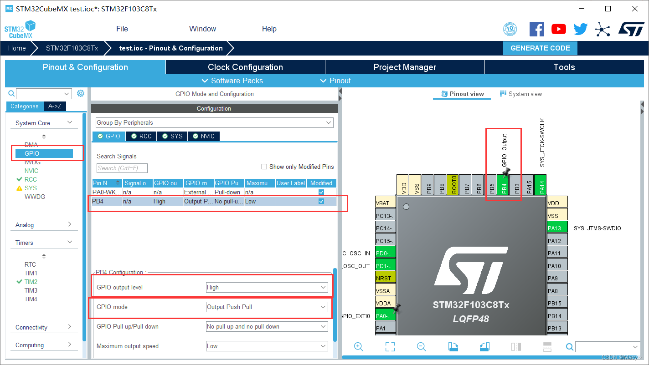The height and width of the screenshot is (365, 649).
Task: Open GPIO output level dropdown
Action: click(267, 288)
